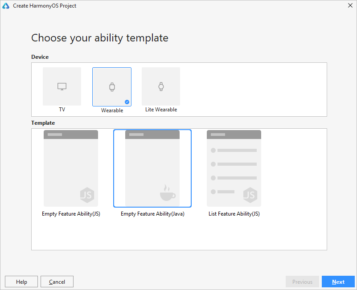Image resolution: width=357 pixels, height=290 pixels.
Task: Click the blue checkmark on Wearable tile
Action: (127, 102)
